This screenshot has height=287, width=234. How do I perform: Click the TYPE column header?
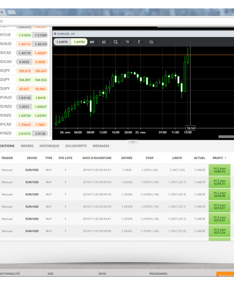click(49, 158)
